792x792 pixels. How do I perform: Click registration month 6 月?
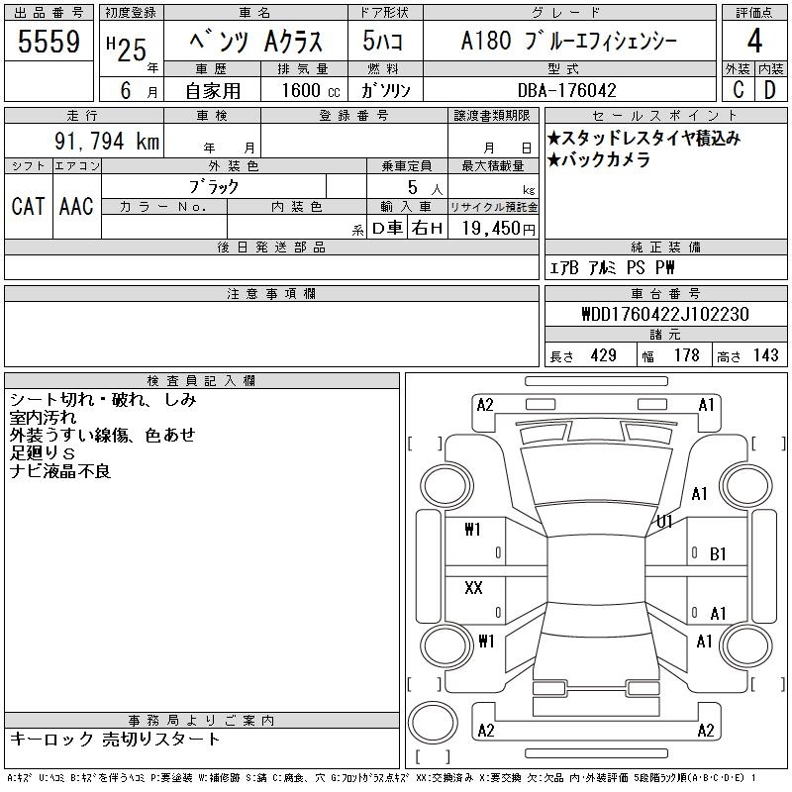tap(139, 90)
